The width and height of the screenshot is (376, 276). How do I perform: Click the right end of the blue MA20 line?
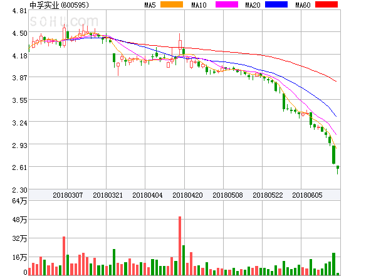pos(336,117)
